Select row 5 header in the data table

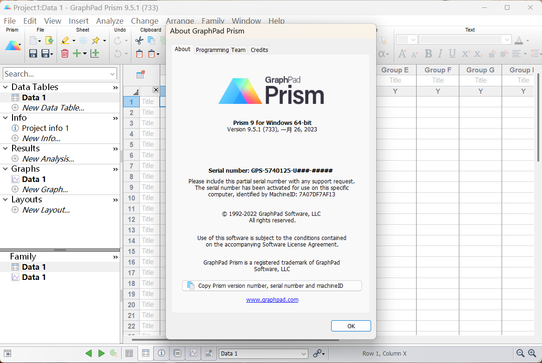tap(131, 144)
